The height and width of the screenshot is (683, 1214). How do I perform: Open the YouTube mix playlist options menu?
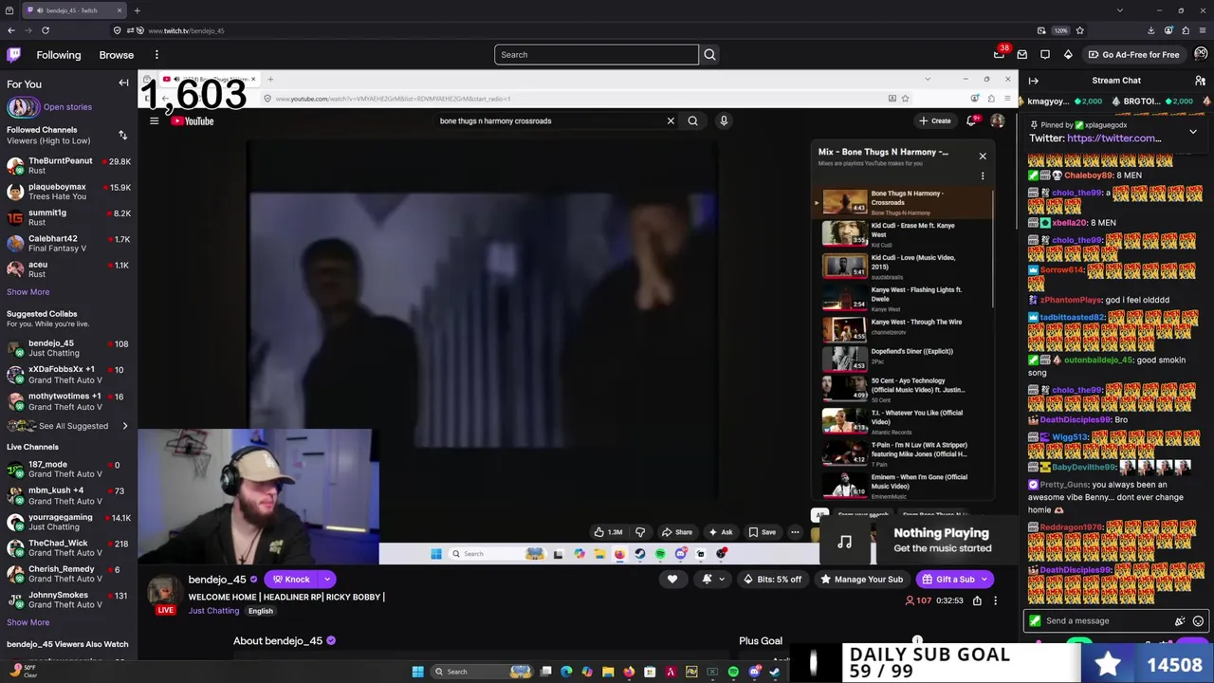[983, 176]
